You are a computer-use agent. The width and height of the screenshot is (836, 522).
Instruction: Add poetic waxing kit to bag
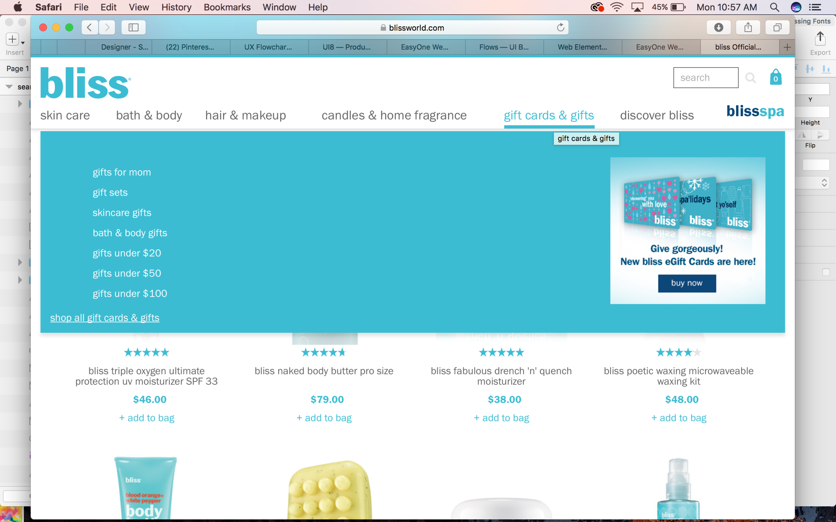tap(679, 418)
